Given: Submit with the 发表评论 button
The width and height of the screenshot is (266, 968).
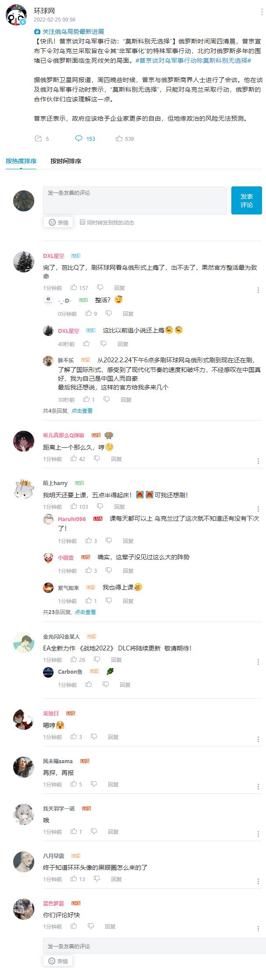Looking at the screenshot, I should 247,200.
